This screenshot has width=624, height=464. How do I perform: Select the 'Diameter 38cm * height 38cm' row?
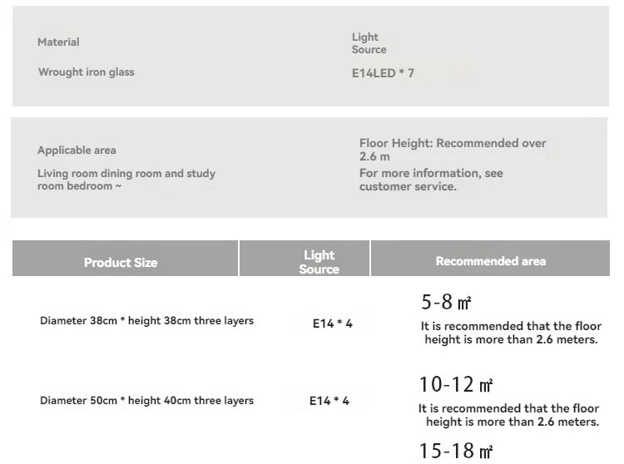pyautogui.click(x=146, y=321)
